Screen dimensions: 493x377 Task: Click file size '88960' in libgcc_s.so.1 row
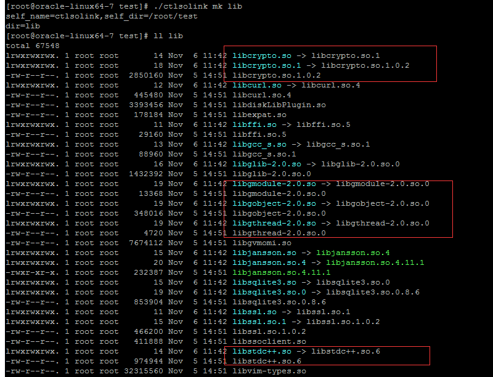(151, 154)
